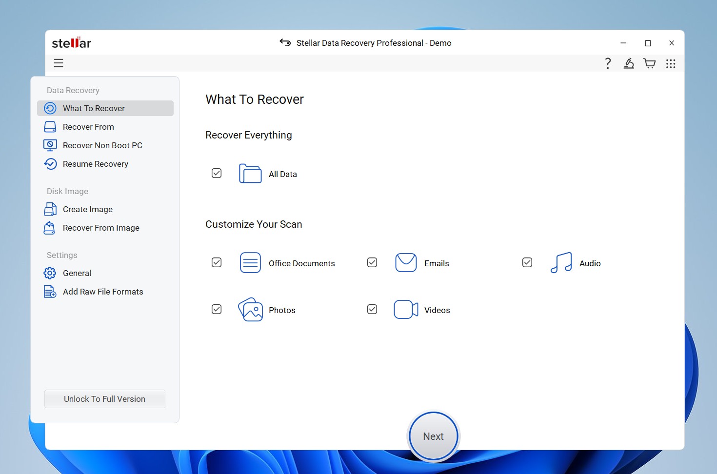Uncheck the Videos checkbox
The image size is (717, 474).
(372, 309)
